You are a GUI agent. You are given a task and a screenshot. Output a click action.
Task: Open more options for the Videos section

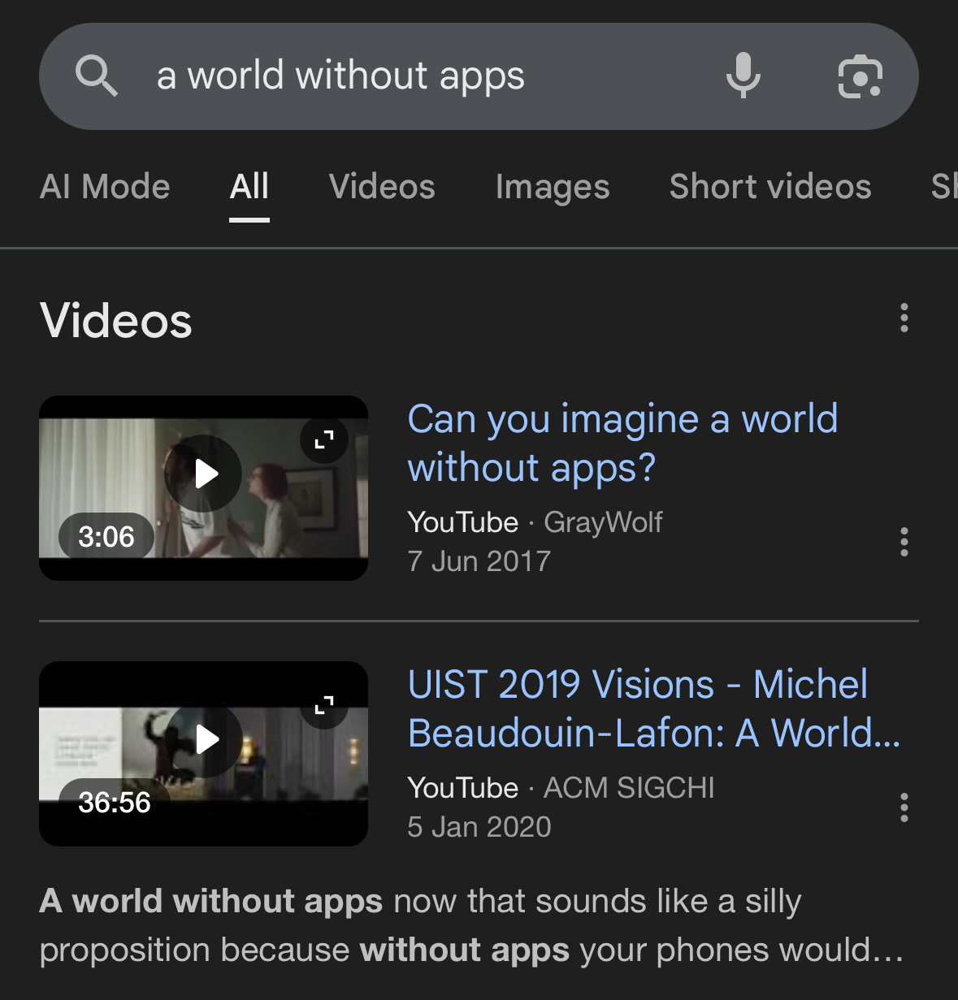[904, 318]
